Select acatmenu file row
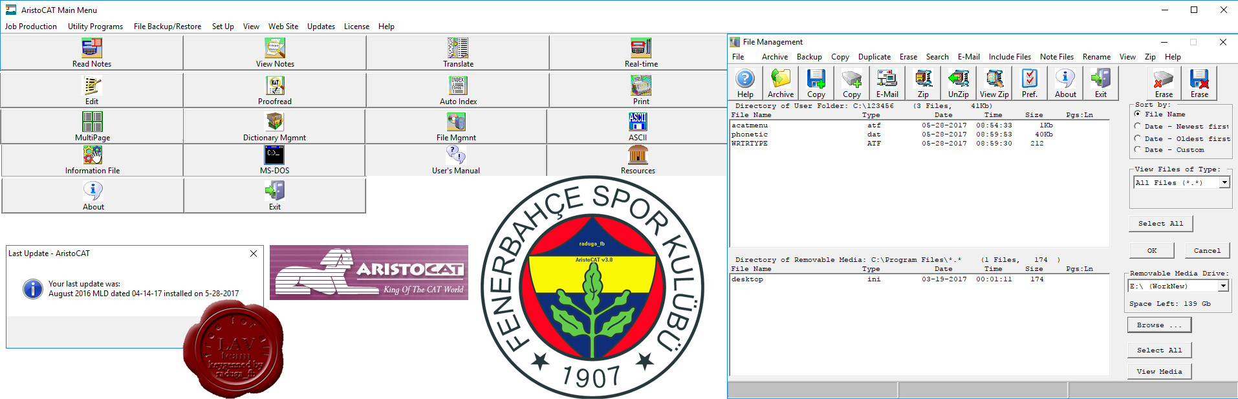The image size is (1238, 399). [918, 125]
